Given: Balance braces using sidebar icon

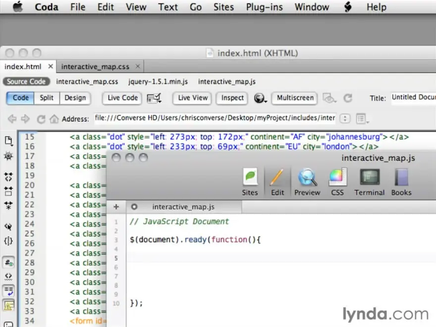Looking at the screenshot, I should click(8, 241).
